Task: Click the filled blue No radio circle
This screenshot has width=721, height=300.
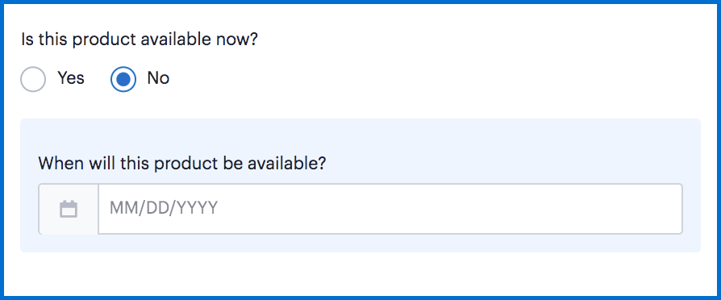Action: click(123, 79)
